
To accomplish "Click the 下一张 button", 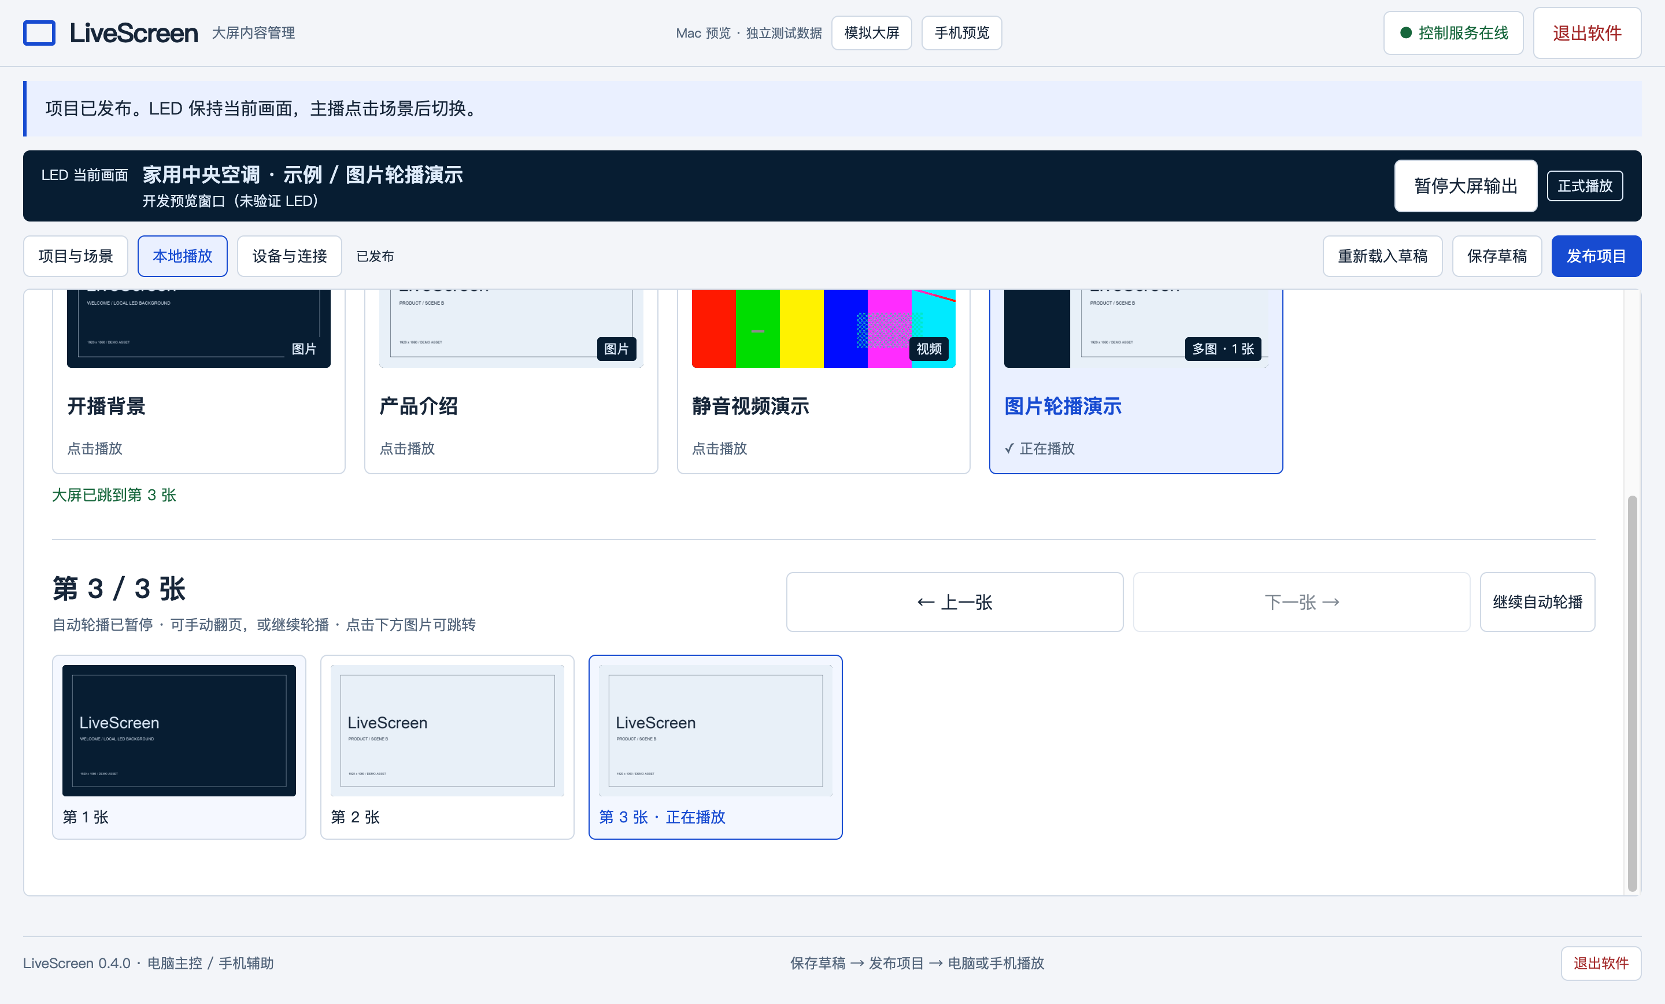I will [1301, 601].
